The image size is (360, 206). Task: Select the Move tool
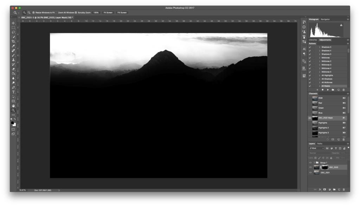pyautogui.click(x=13, y=23)
